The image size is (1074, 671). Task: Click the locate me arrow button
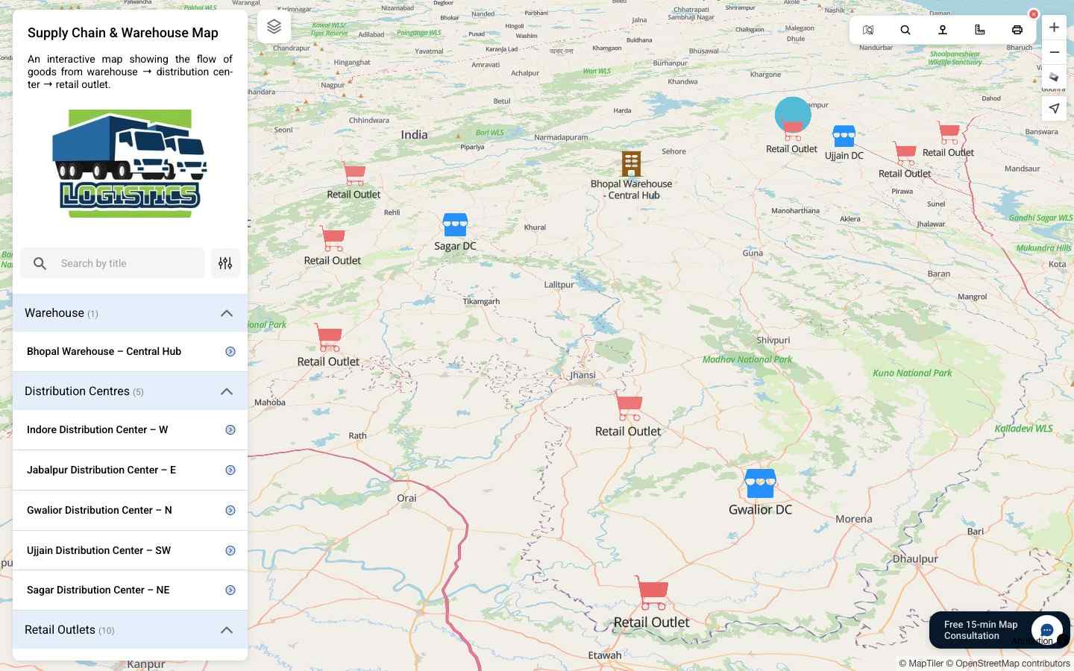1054,108
